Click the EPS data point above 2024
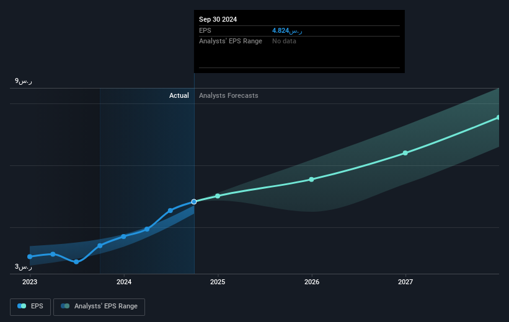 [x=123, y=237]
